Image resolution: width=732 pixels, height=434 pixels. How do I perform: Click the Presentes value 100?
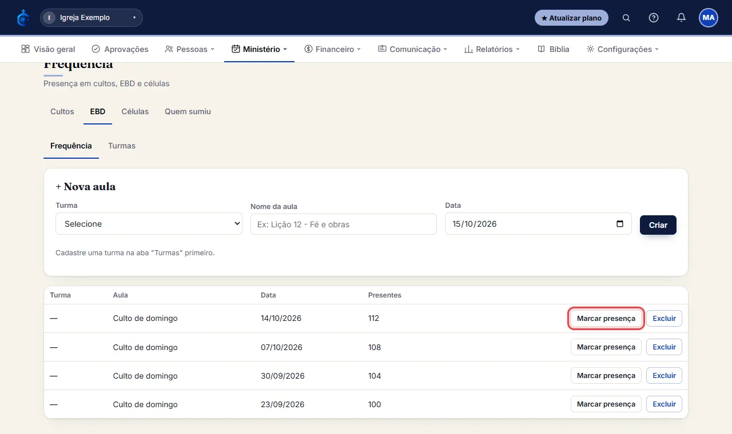pos(375,404)
